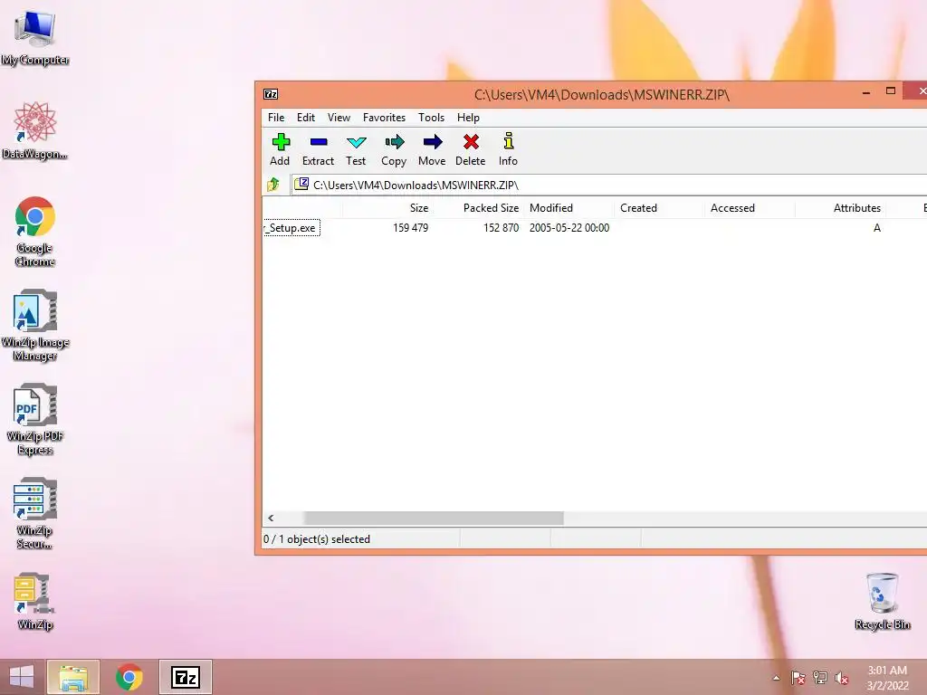Click the 7z icon in title bar
This screenshot has width=927, height=695.
coord(271,94)
